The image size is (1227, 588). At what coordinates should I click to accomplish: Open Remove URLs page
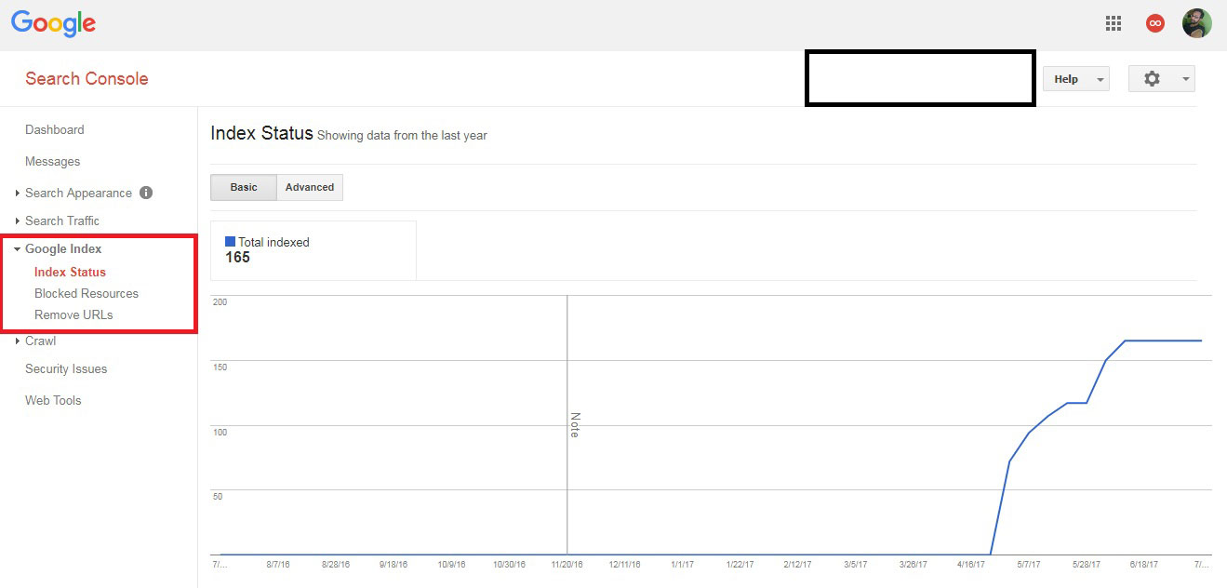click(x=73, y=314)
